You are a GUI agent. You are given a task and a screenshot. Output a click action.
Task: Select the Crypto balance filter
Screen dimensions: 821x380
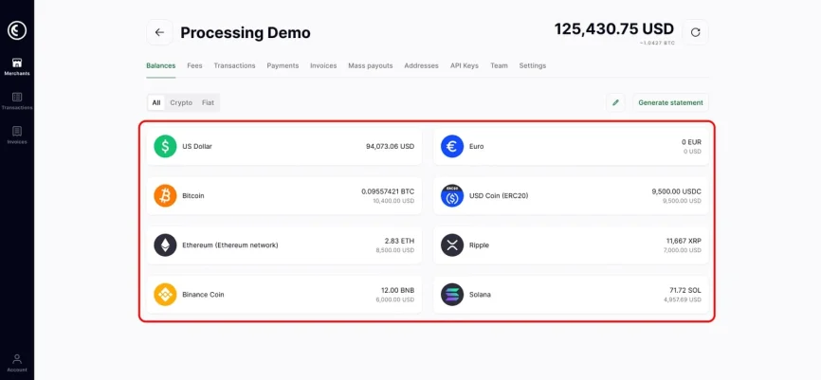click(x=181, y=102)
